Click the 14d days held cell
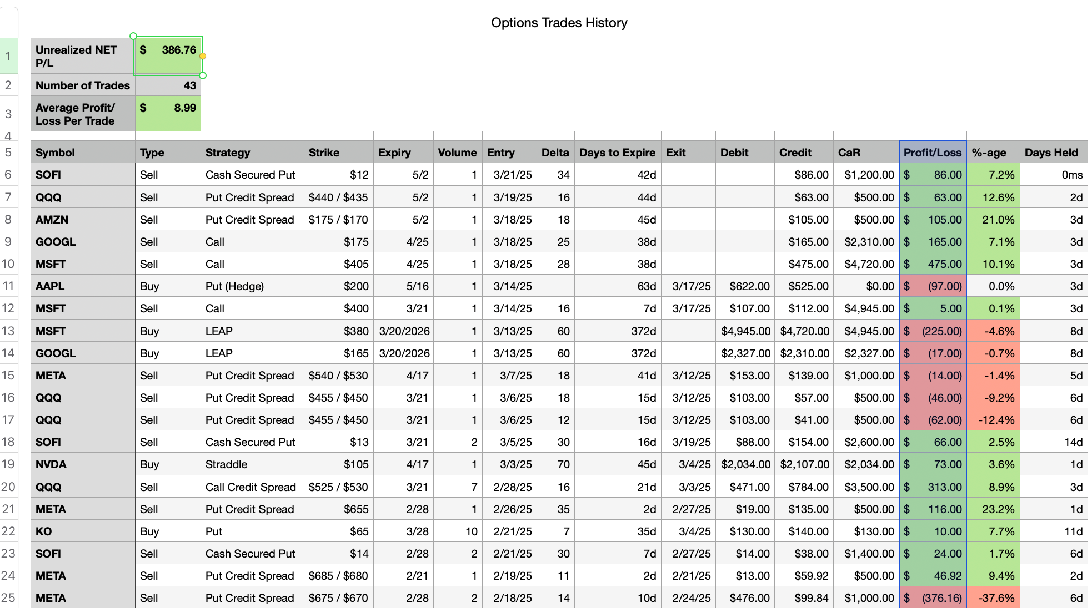This screenshot has width=1092, height=608. click(x=1054, y=442)
